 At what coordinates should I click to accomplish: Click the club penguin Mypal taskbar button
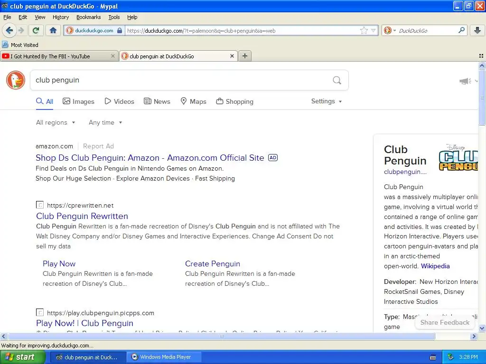tap(88, 357)
